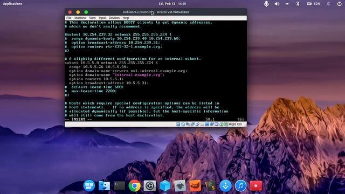The width and height of the screenshot is (345, 194).
Task: Open the Applications menu
Action: pos(12,4)
